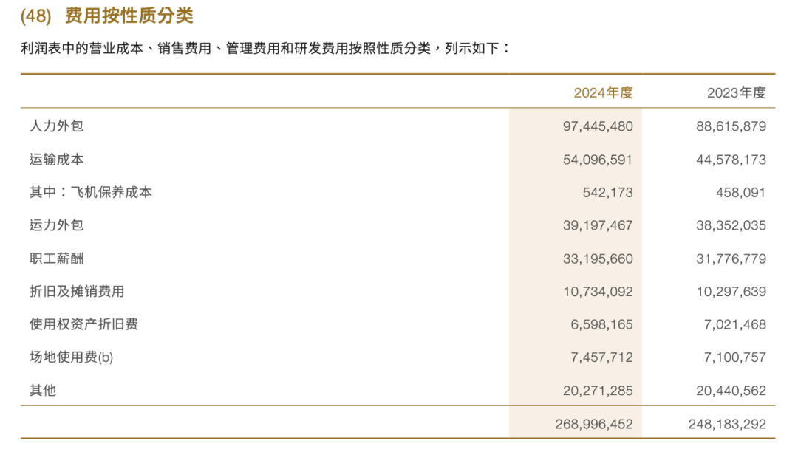Select the 人力外包 row label

[57, 126]
